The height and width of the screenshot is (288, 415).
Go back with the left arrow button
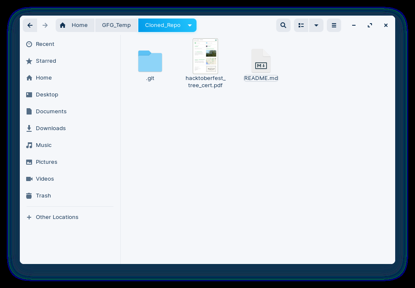[x=30, y=25]
